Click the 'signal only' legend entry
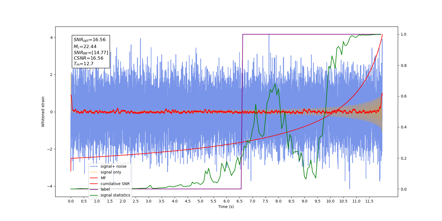This screenshot has width=442, height=221. (111, 172)
